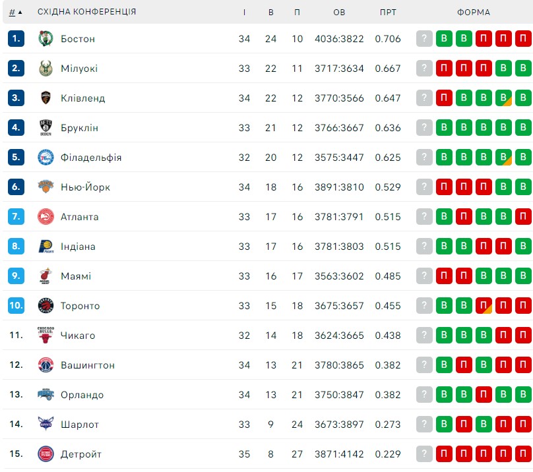Image resolution: width=533 pixels, height=472 pixels.
Task: Open the Нью-Йорк team link
Action: pos(85,187)
